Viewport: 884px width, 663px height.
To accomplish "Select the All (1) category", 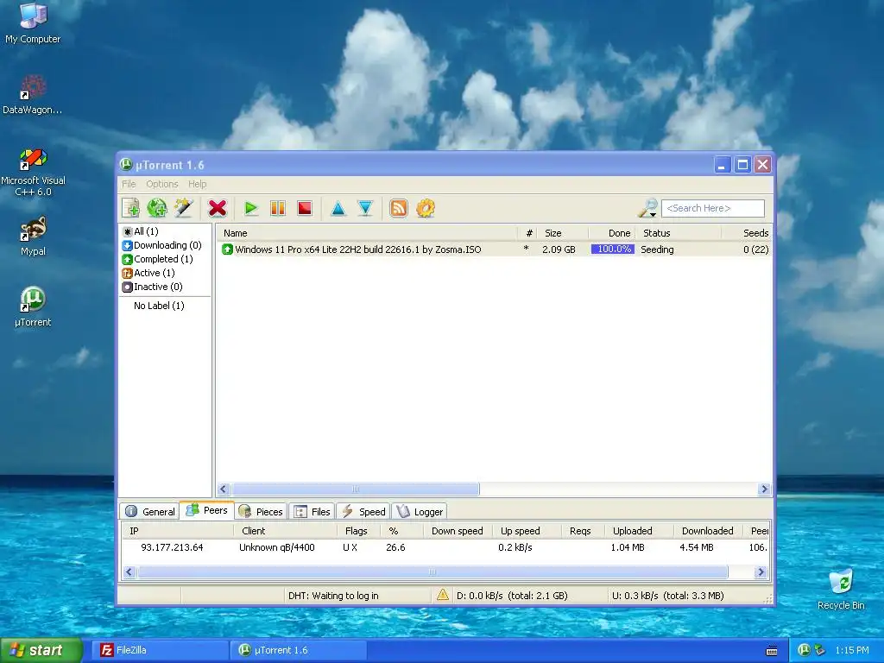I will (141, 231).
